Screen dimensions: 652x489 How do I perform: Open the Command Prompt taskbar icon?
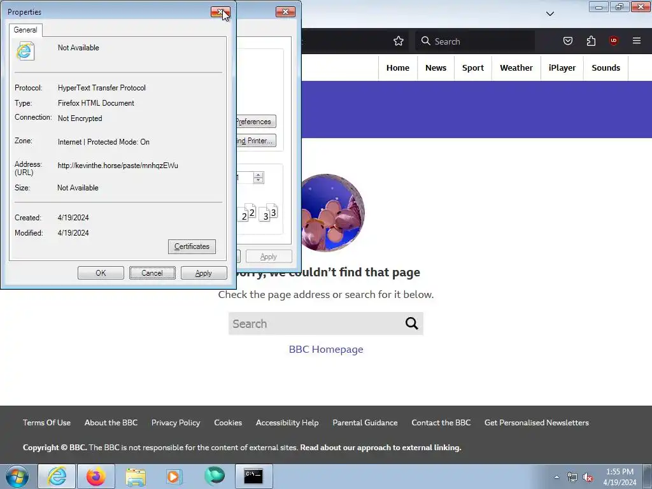tap(253, 476)
